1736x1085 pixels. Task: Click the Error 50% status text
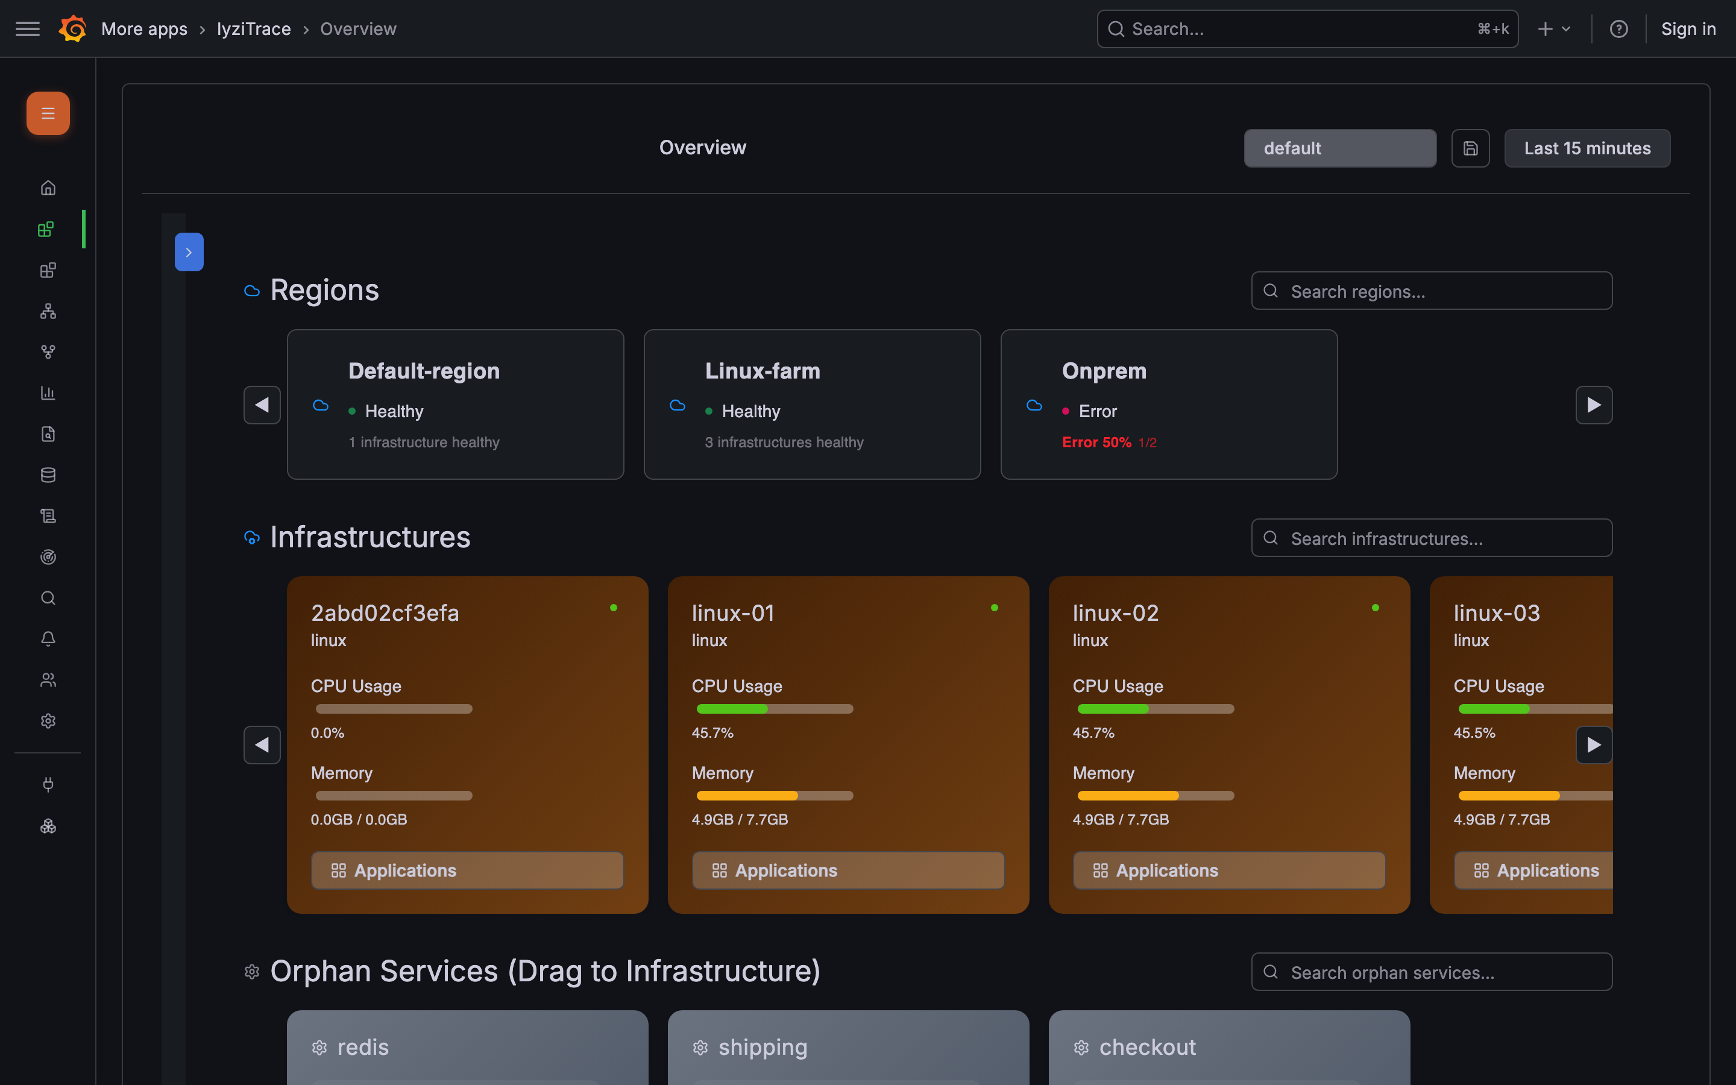[x=1096, y=442]
